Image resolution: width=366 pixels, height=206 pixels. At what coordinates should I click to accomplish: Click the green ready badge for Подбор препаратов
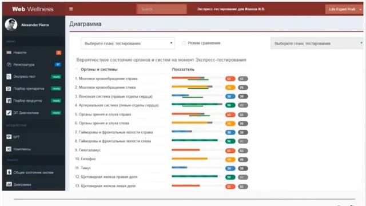56,89
